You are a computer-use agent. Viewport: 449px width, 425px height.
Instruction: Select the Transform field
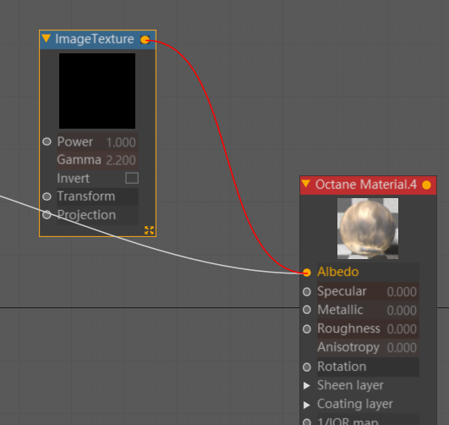97,196
